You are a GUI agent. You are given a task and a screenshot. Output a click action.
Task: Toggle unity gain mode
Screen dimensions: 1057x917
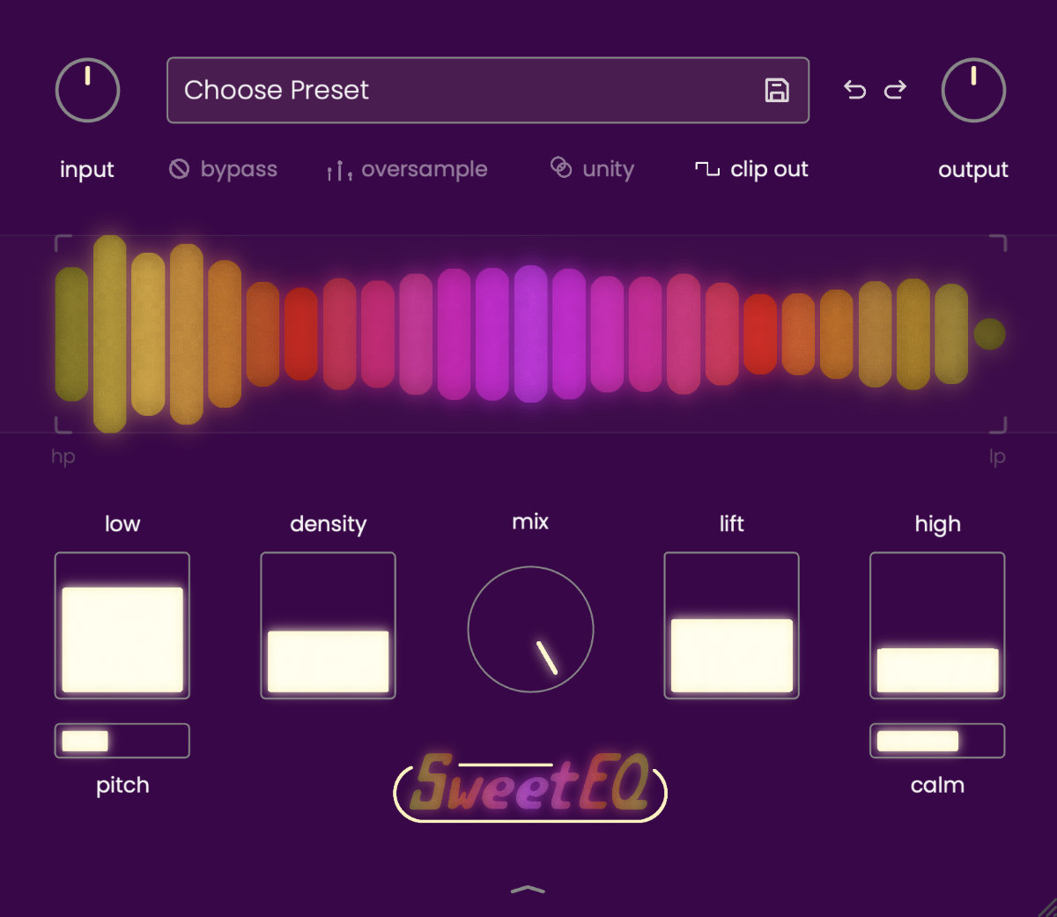tap(593, 169)
